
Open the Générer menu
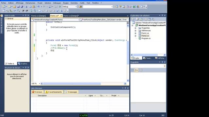tap(48, 3)
